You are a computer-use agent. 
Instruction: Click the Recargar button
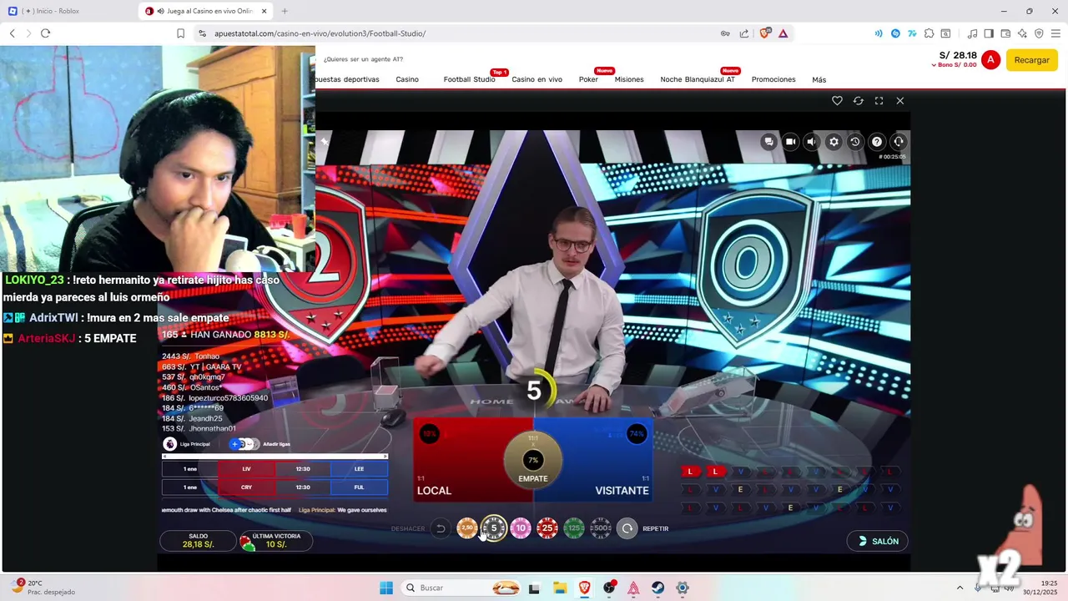pos(1032,60)
